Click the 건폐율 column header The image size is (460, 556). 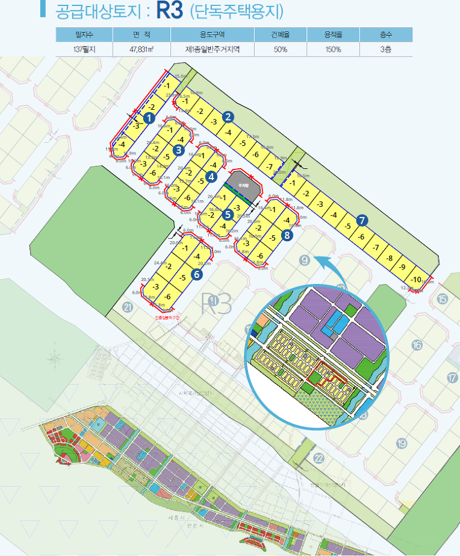[x=281, y=35]
